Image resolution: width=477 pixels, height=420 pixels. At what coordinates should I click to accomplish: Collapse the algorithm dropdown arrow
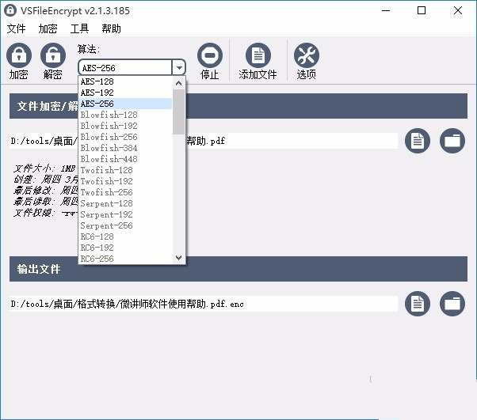[178, 67]
